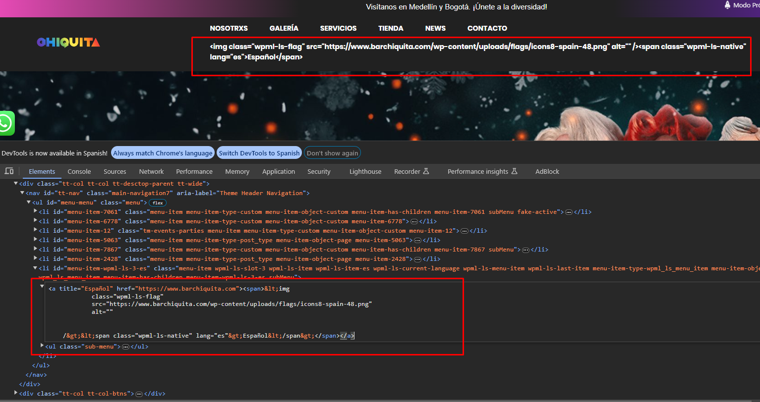Toggle the device toolbar icon in DevTools

pyautogui.click(x=9, y=171)
